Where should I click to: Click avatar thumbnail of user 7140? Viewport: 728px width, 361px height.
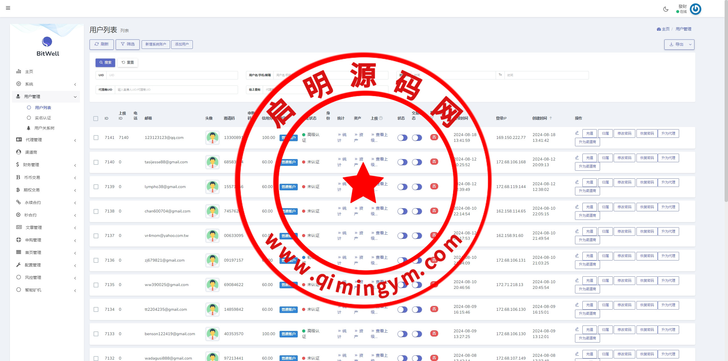pos(212,162)
